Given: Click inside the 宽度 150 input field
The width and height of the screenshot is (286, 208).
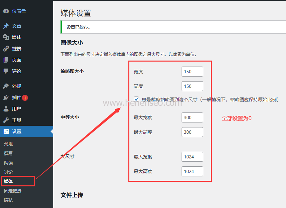Looking at the screenshot, I should 192,71.
